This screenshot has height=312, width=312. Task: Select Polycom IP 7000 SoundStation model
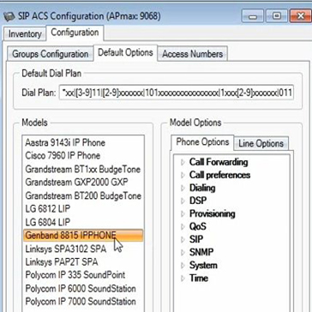click(x=83, y=302)
